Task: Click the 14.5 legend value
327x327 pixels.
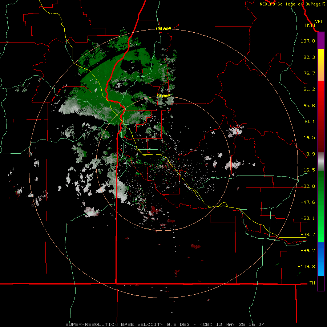Action: click(x=309, y=138)
